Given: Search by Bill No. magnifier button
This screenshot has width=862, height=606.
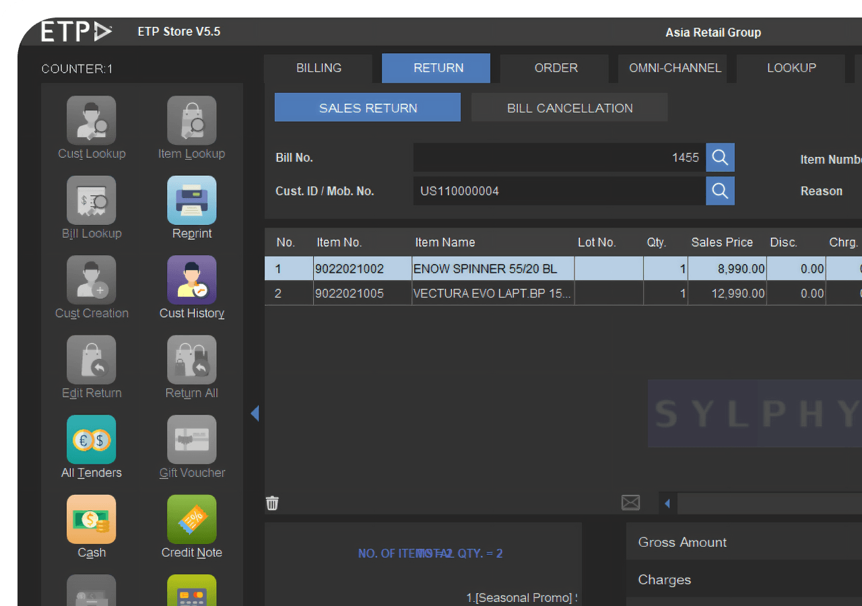Looking at the screenshot, I should tap(720, 158).
